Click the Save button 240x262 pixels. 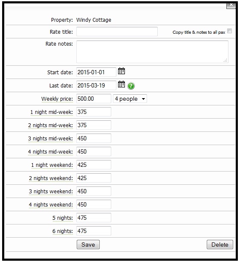coord(88,245)
